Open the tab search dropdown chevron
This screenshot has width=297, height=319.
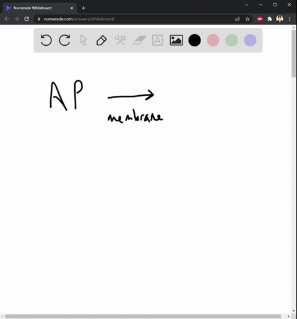(246, 4)
